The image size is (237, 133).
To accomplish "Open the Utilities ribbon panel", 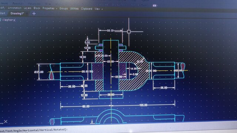I will (74, 8).
